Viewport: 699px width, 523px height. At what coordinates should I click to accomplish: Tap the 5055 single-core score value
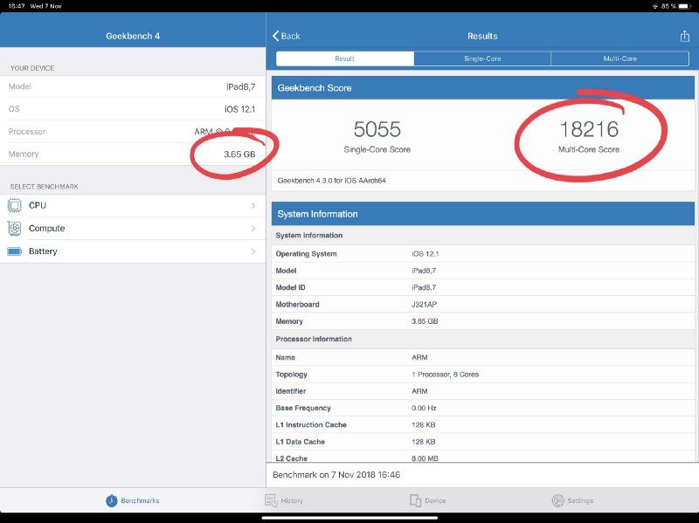(x=377, y=129)
